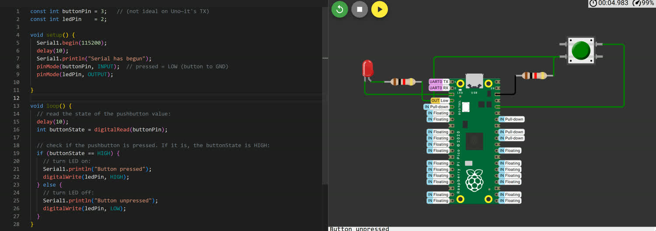Select the resistor near the pushbutton
This screenshot has height=231, width=656.
[534, 76]
